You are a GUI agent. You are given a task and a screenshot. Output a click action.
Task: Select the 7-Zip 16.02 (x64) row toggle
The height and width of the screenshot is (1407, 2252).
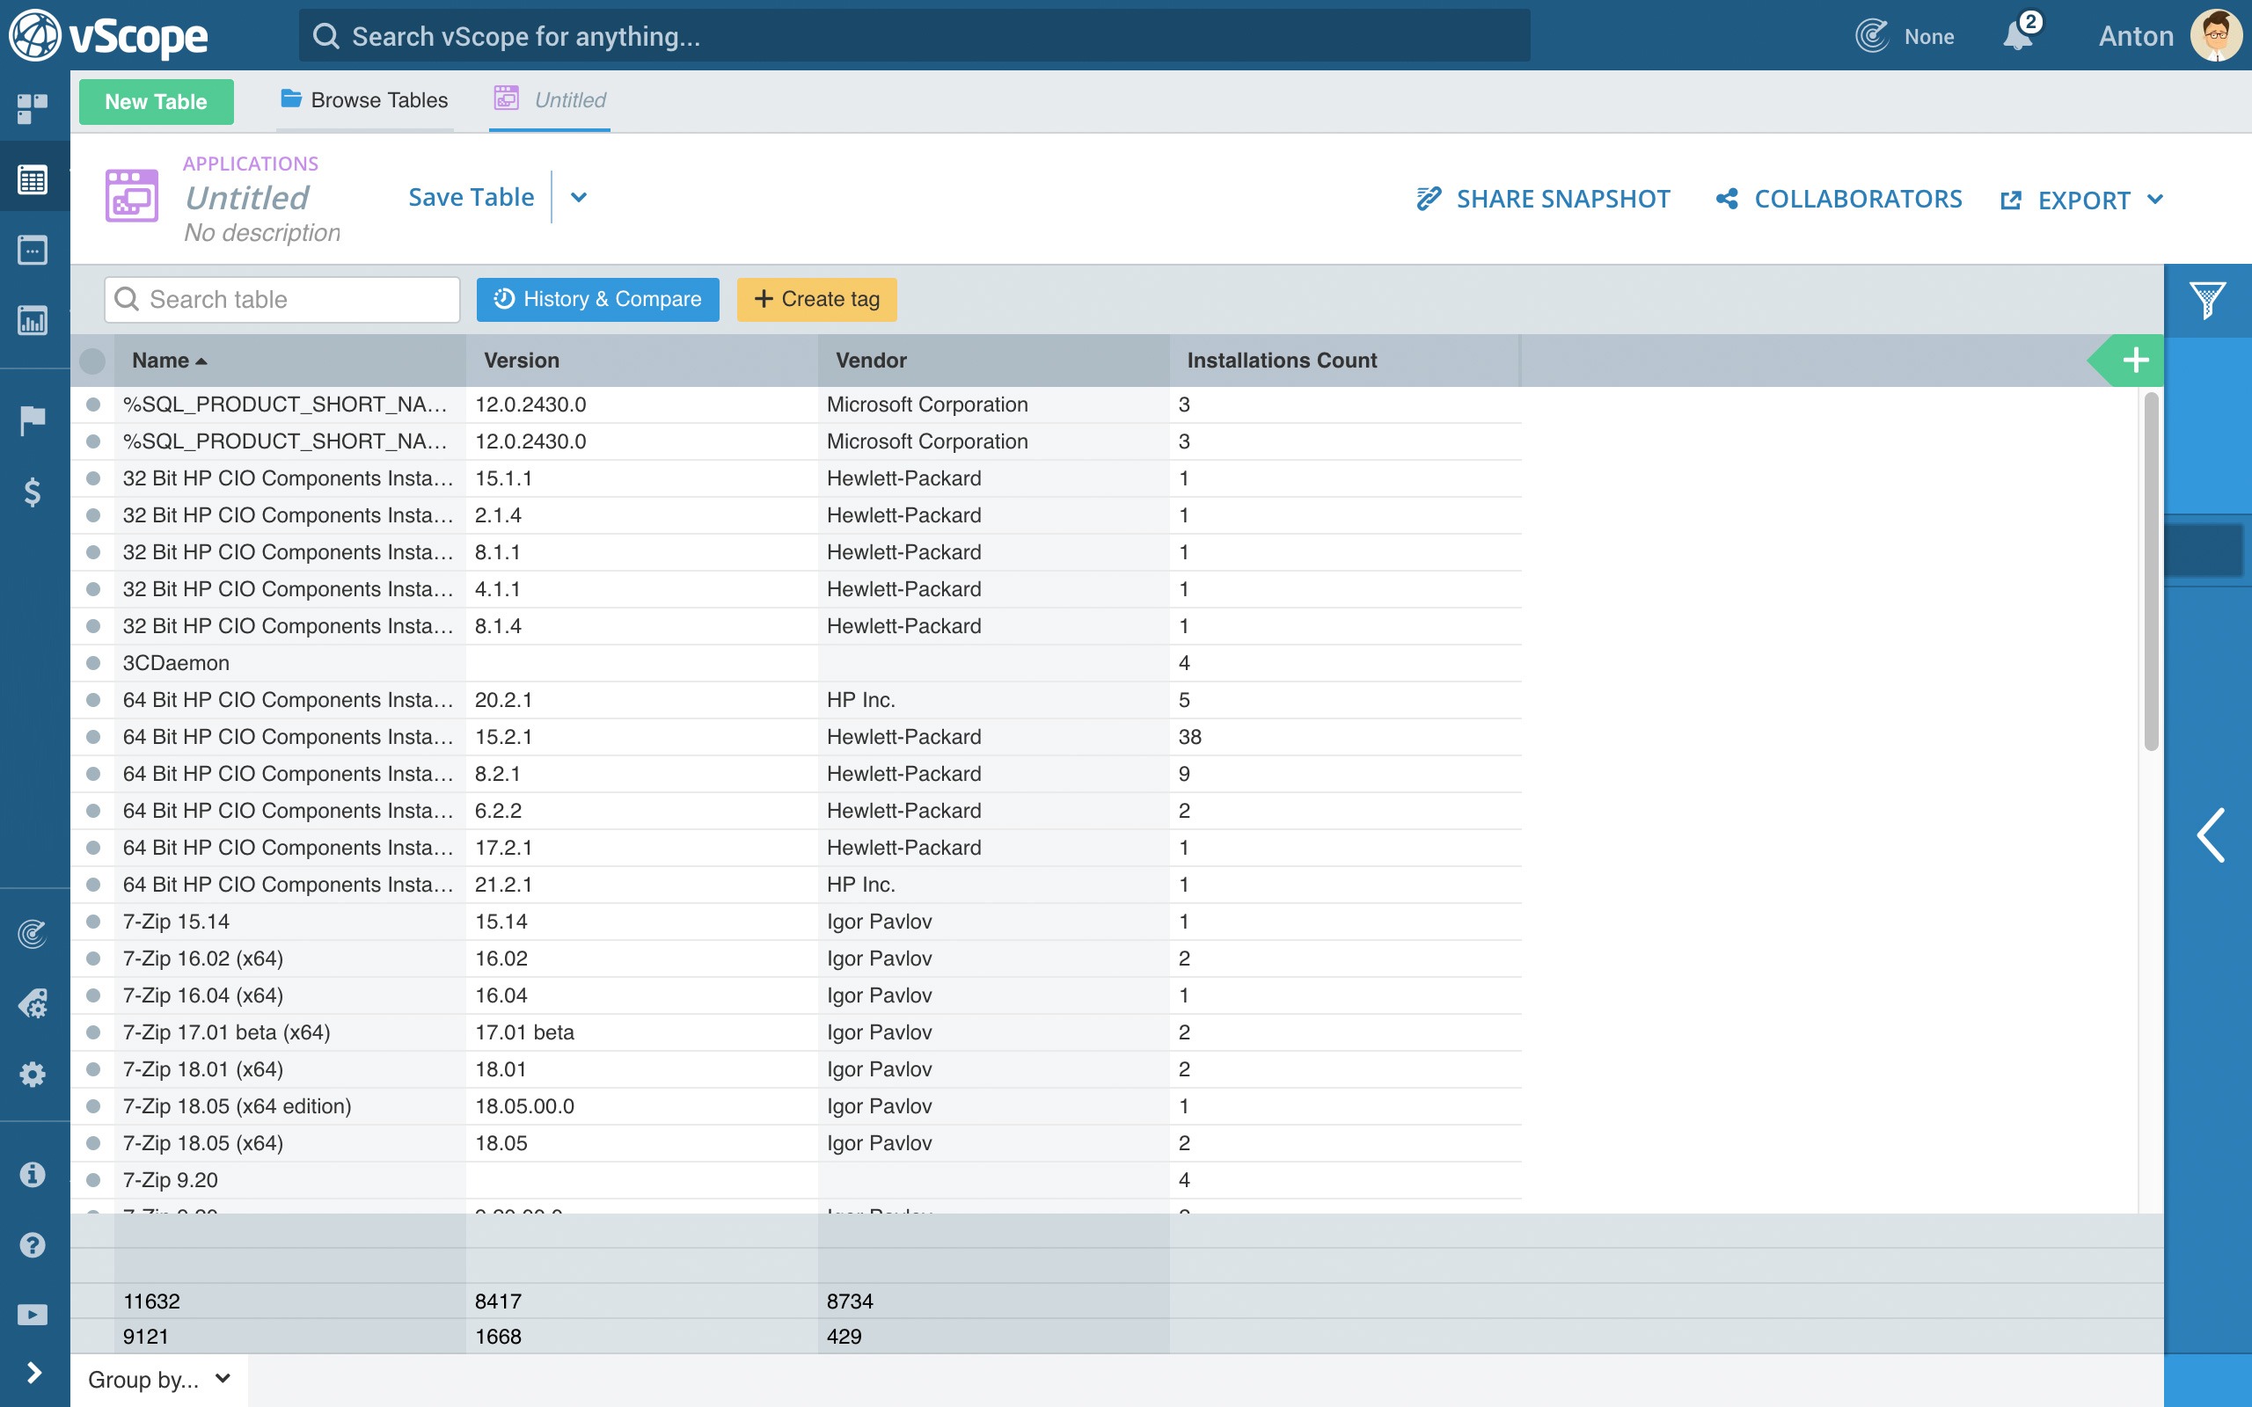click(x=93, y=959)
